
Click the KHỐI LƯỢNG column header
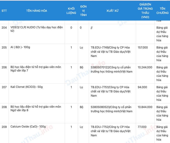(x=71, y=11)
